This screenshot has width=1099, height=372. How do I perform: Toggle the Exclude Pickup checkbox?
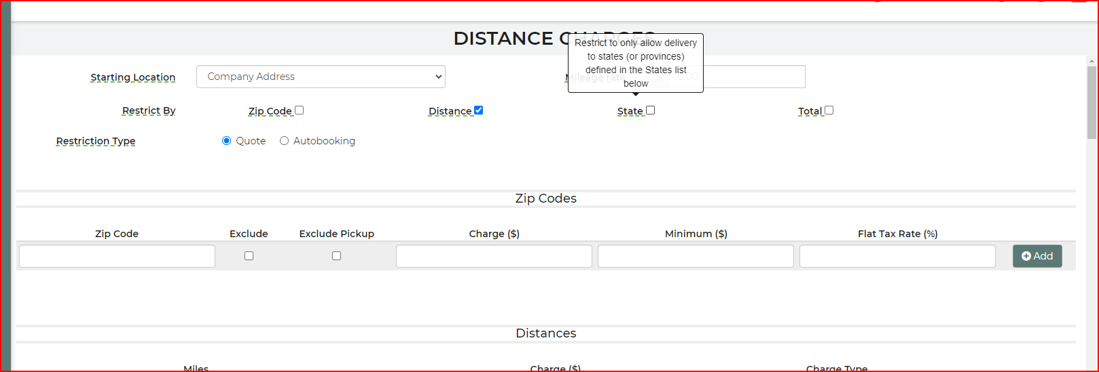(x=337, y=256)
